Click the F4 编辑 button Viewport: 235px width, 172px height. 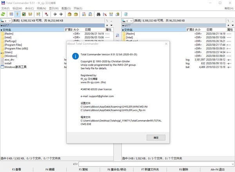[x=50, y=169]
